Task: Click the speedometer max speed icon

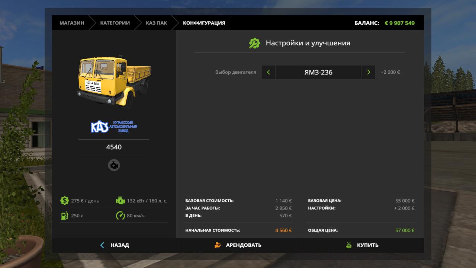Action: pyautogui.click(x=120, y=216)
